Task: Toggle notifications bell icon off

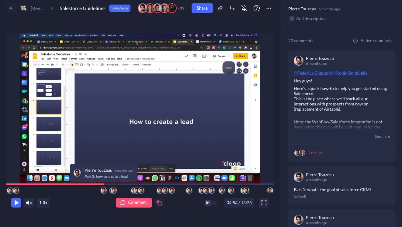Action: click(244, 8)
